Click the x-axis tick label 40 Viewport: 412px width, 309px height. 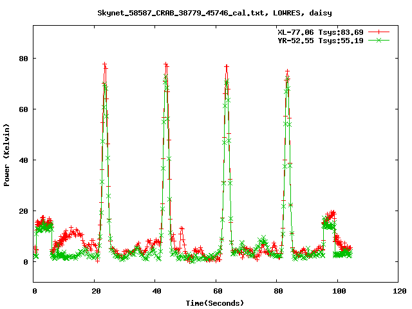157,291
